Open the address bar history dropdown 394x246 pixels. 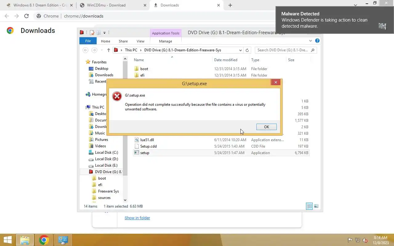(240, 50)
